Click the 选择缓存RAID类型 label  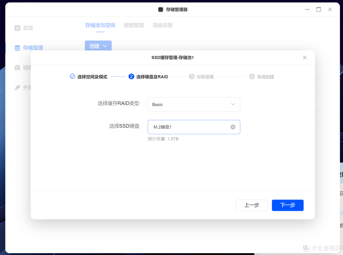tap(118, 103)
